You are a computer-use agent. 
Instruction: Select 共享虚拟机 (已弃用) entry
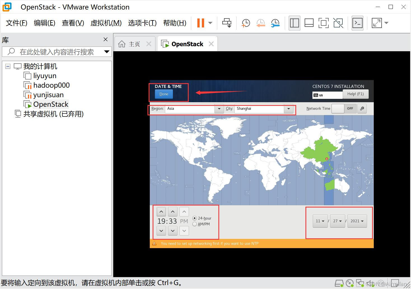53,114
